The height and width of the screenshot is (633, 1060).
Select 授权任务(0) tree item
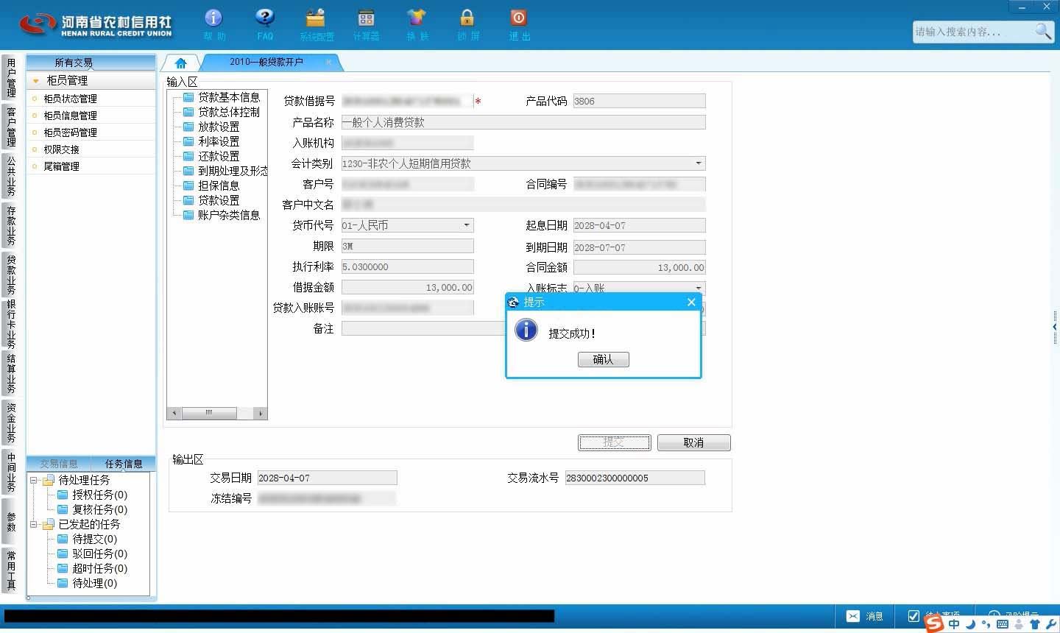(x=93, y=495)
